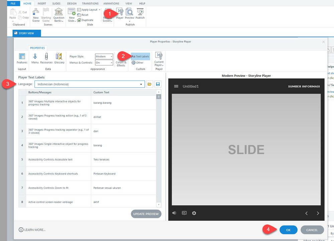Viewport: 334px width, 241px height.
Task: Click the load language folder icon
Action: click(x=150, y=84)
